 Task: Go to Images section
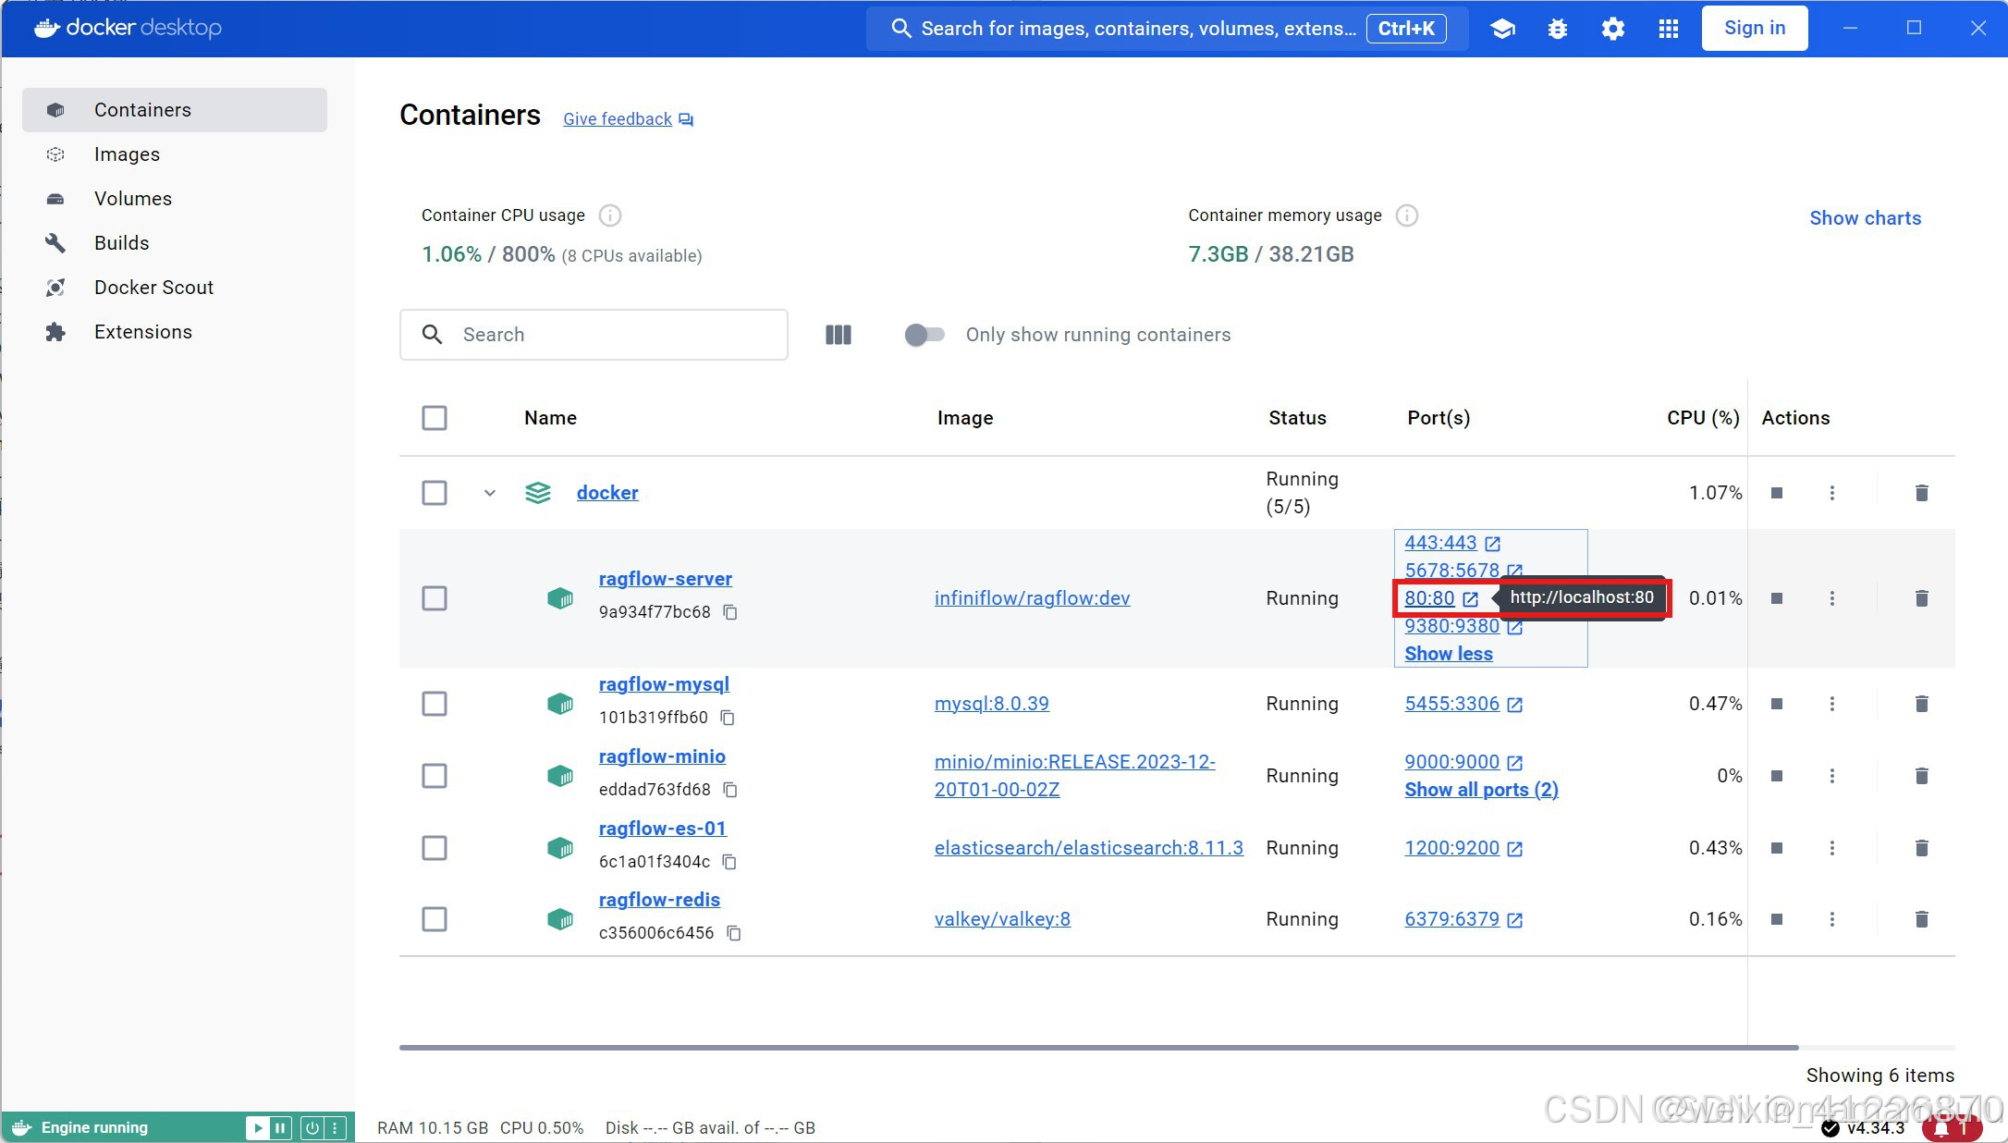[127, 154]
